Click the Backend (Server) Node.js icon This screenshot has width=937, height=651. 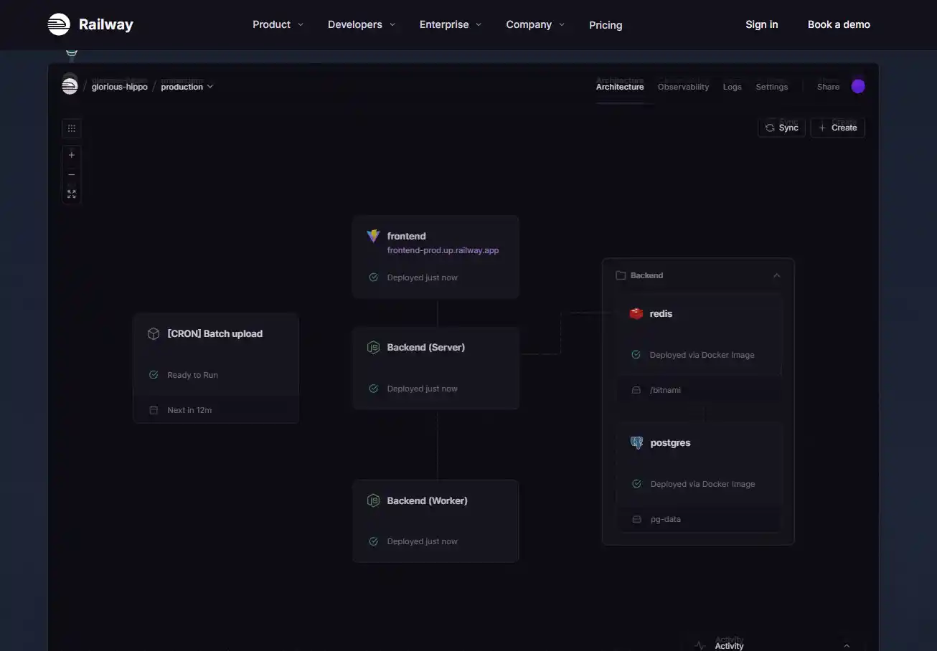point(373,347)
